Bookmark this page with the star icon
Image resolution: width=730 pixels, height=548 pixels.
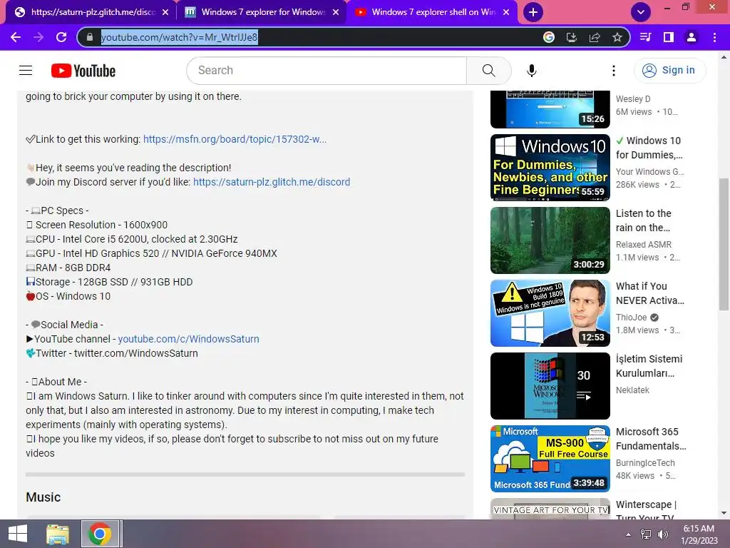pos(617,37)
